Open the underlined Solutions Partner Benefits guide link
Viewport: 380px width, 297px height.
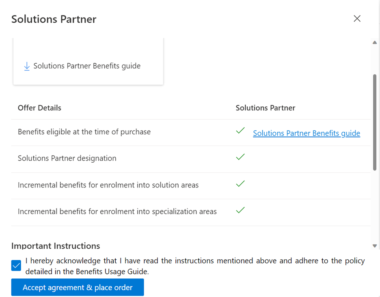click(x=306, y=133)
